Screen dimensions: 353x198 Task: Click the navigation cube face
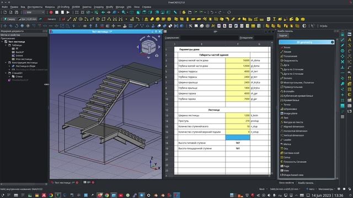click(148, 47)
